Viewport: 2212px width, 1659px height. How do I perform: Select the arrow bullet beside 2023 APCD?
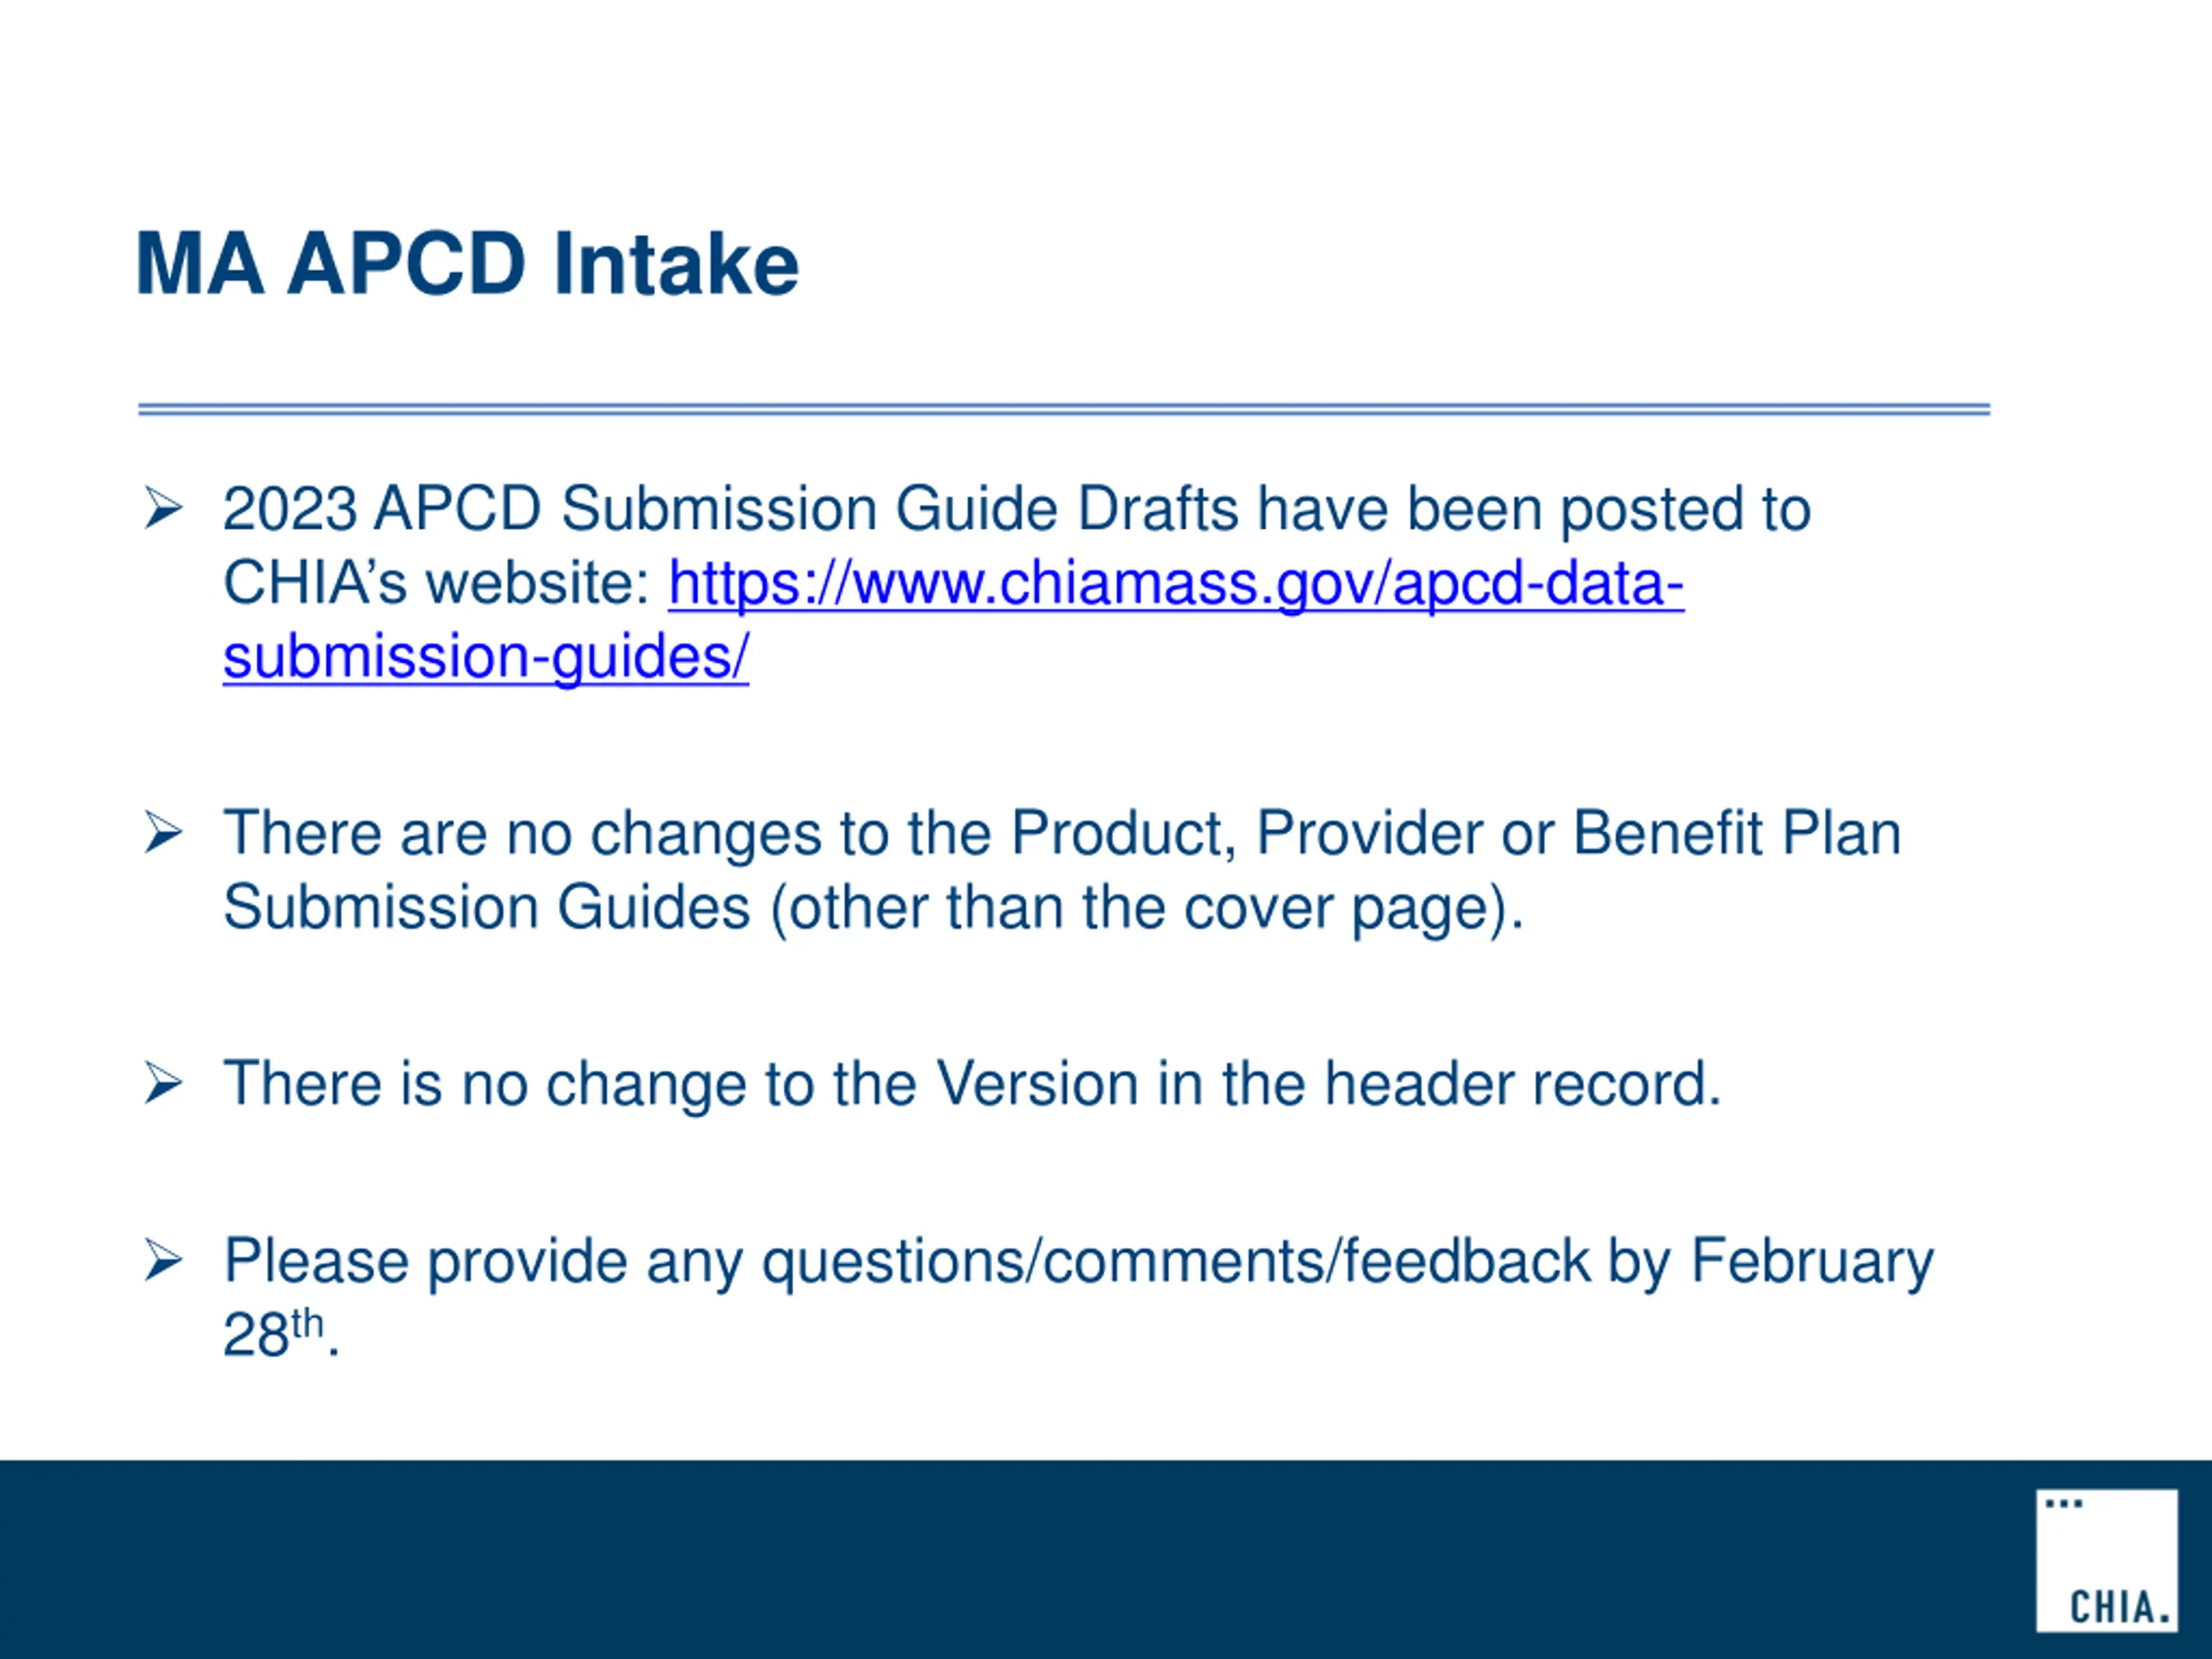pos(163,508)
